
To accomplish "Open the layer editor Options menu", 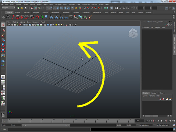I will coord(152,96).
